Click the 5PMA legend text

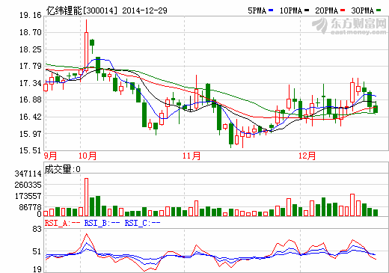(x=257, y=10)
